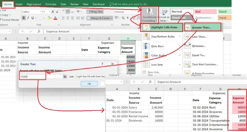Apply the Input cell style swatch

(x=224, y=18)
